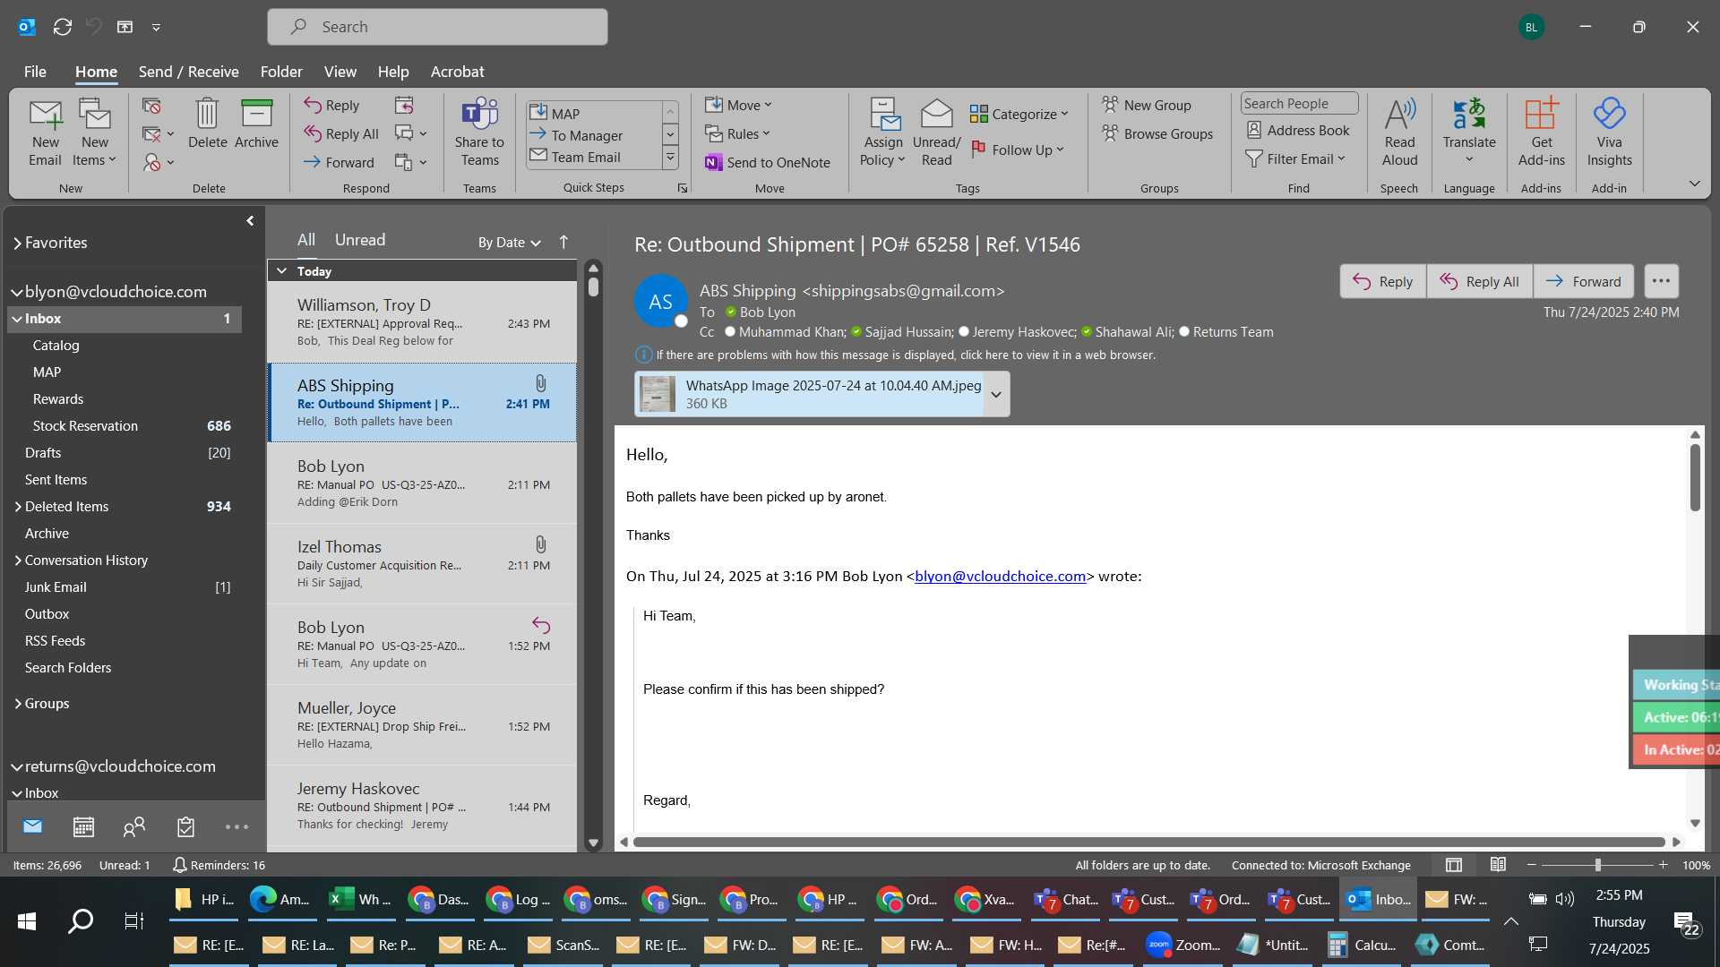1720x967 pixels.
Task: Open the Acrobat ribbon tab
Action: point(457,72)
